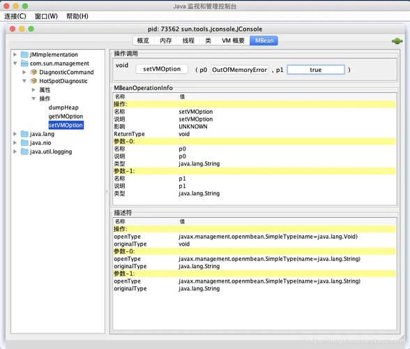
Task: Click the green connection status icon
Action: coord(397,41)
